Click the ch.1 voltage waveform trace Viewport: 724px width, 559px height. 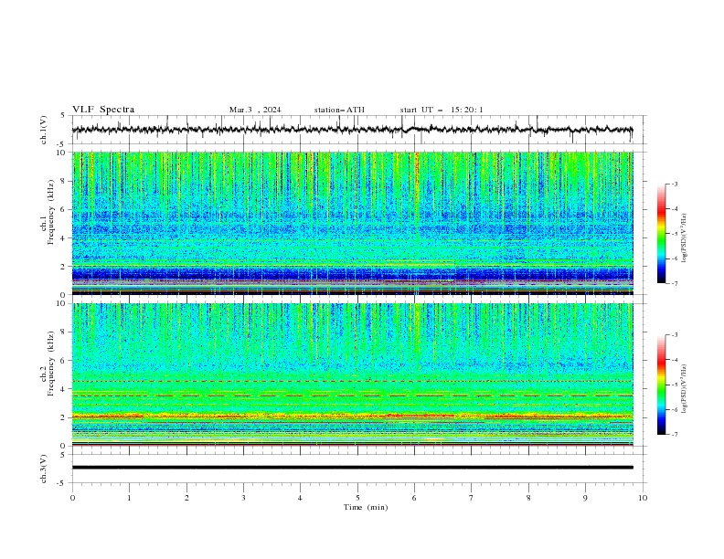pos(352,130)
